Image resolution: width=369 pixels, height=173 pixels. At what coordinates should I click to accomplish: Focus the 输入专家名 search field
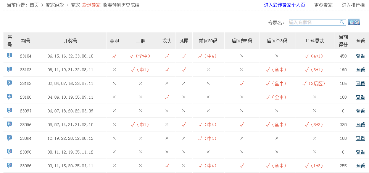click(314, 22)
